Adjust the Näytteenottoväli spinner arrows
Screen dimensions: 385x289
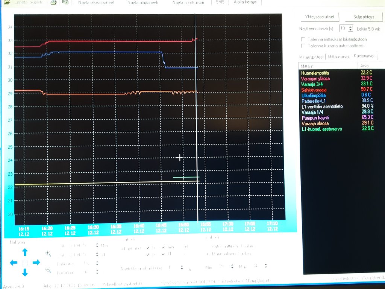pyautogui.click(x=350, y=28)
